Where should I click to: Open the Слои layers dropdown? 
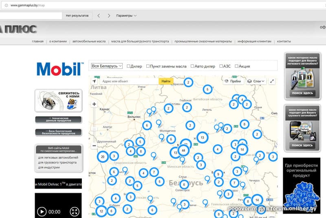pyautogui.click(x=256, y=81)
